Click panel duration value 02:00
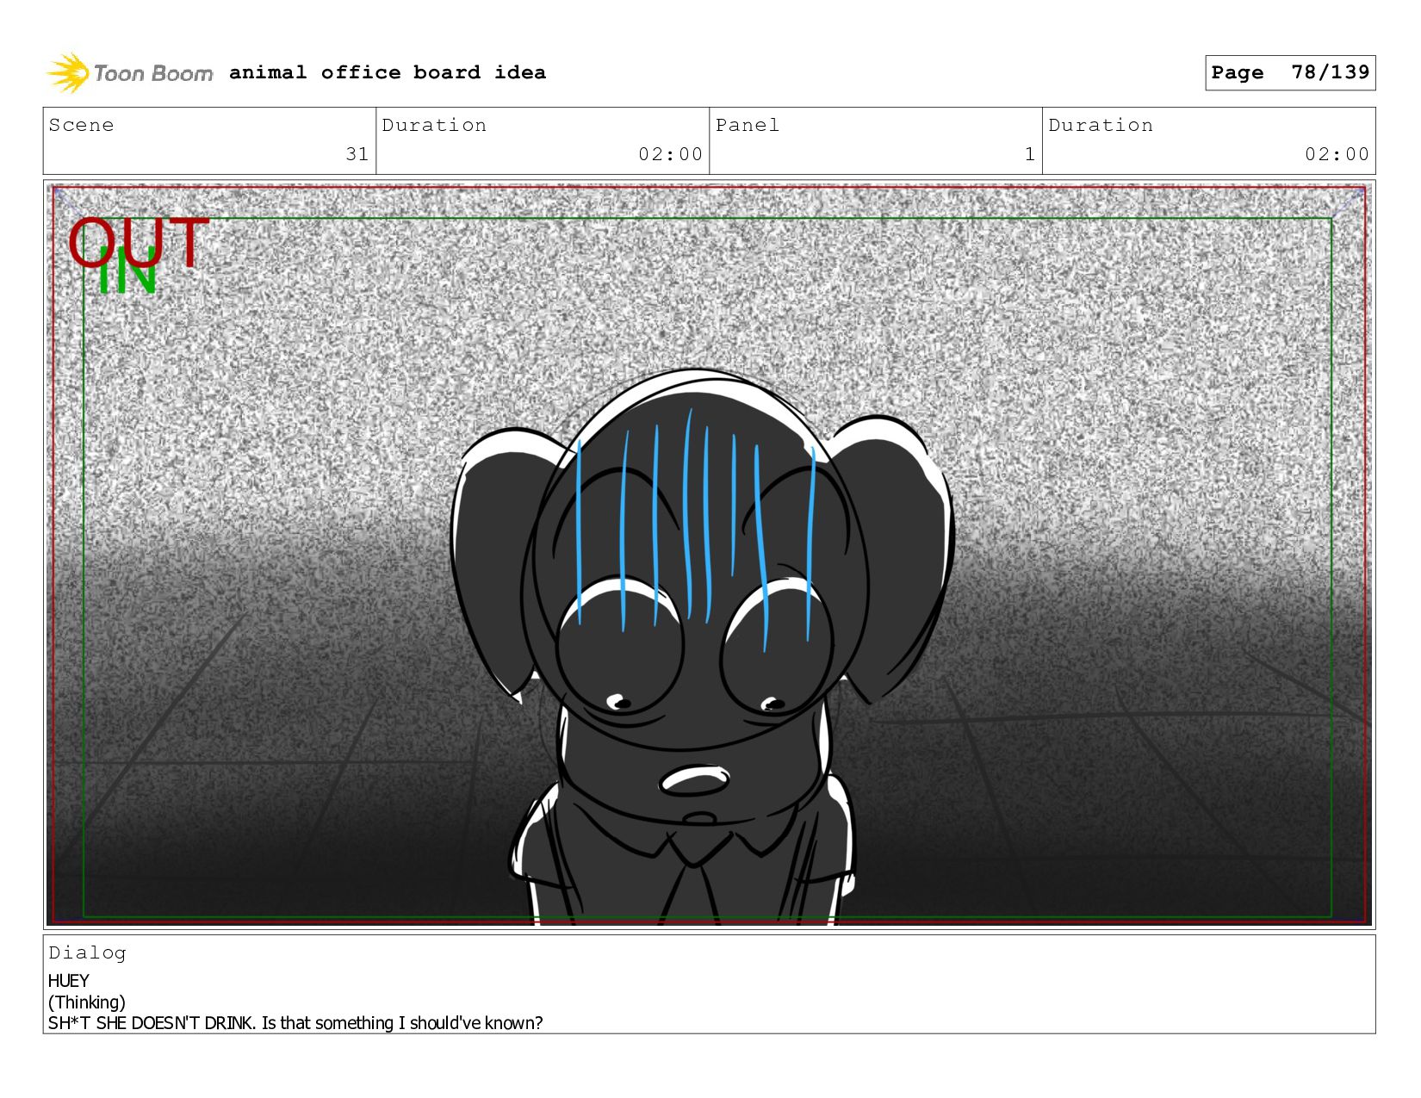 [1337, 154]
